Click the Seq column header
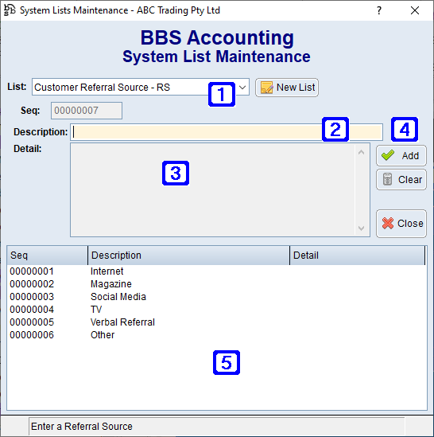Viewport: 434px width, 437px height. (x=48, y=256)
